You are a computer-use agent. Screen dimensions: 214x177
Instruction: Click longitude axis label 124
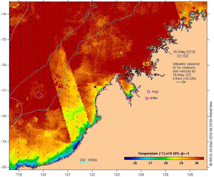click(141, 174)
